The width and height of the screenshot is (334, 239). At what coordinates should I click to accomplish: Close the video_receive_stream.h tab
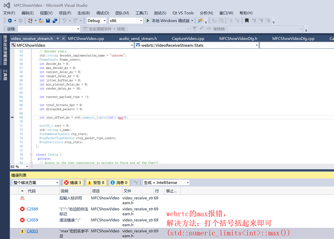pos(63,39)
